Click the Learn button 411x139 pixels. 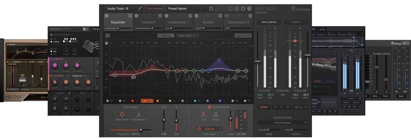tap(238, 35)
